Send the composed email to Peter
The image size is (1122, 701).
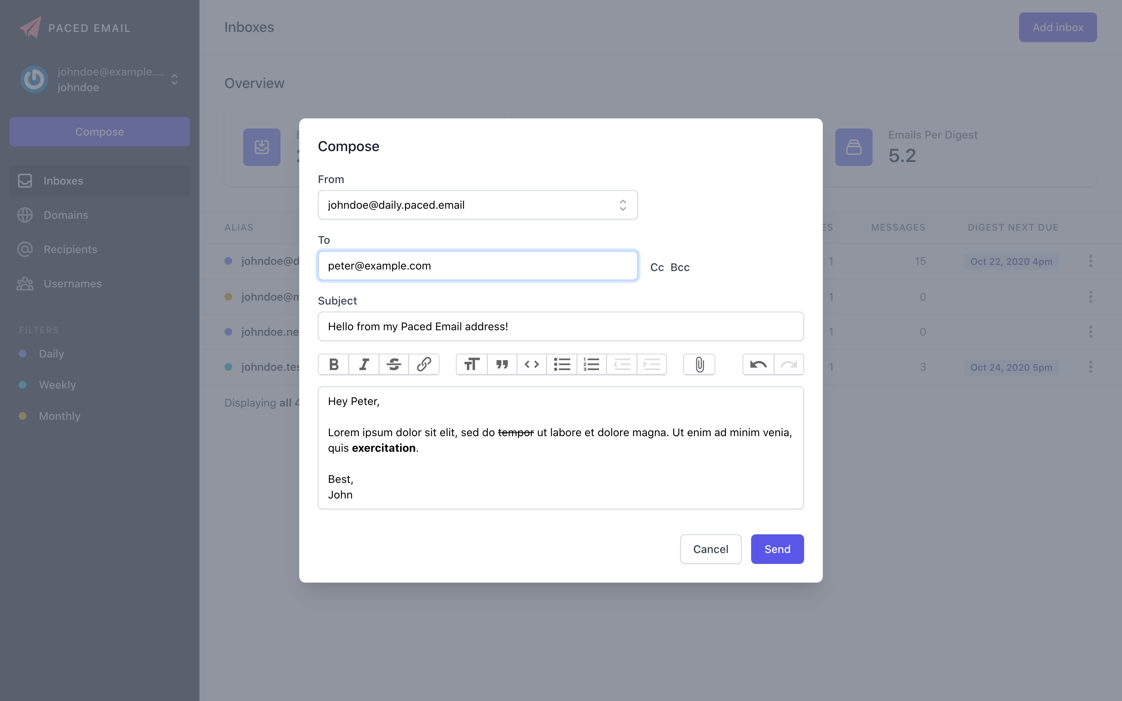coord(777,549)
